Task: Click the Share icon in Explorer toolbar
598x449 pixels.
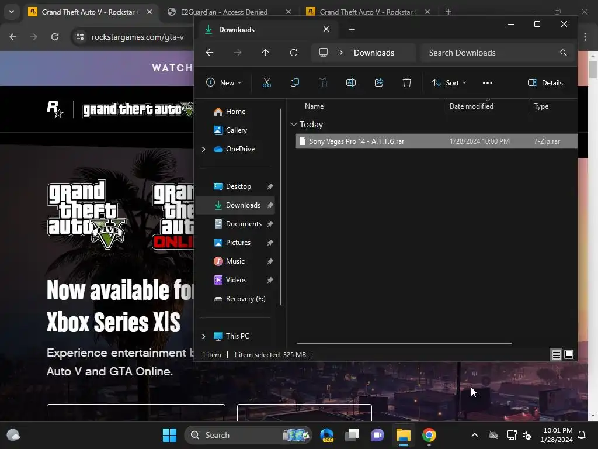Action: (378, 82)
